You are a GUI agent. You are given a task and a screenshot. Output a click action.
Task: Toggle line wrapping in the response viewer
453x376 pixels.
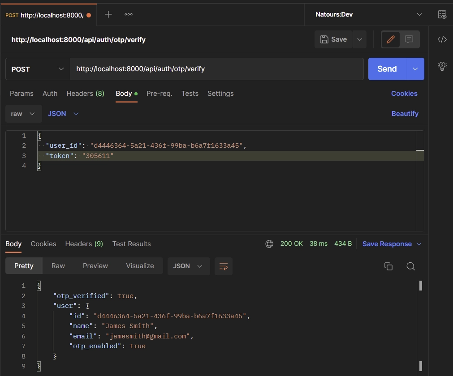click(223, 266)
